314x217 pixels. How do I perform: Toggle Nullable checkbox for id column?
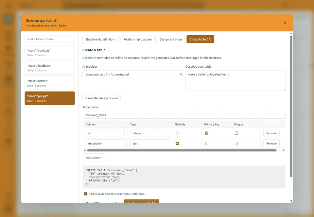point(177,133)
